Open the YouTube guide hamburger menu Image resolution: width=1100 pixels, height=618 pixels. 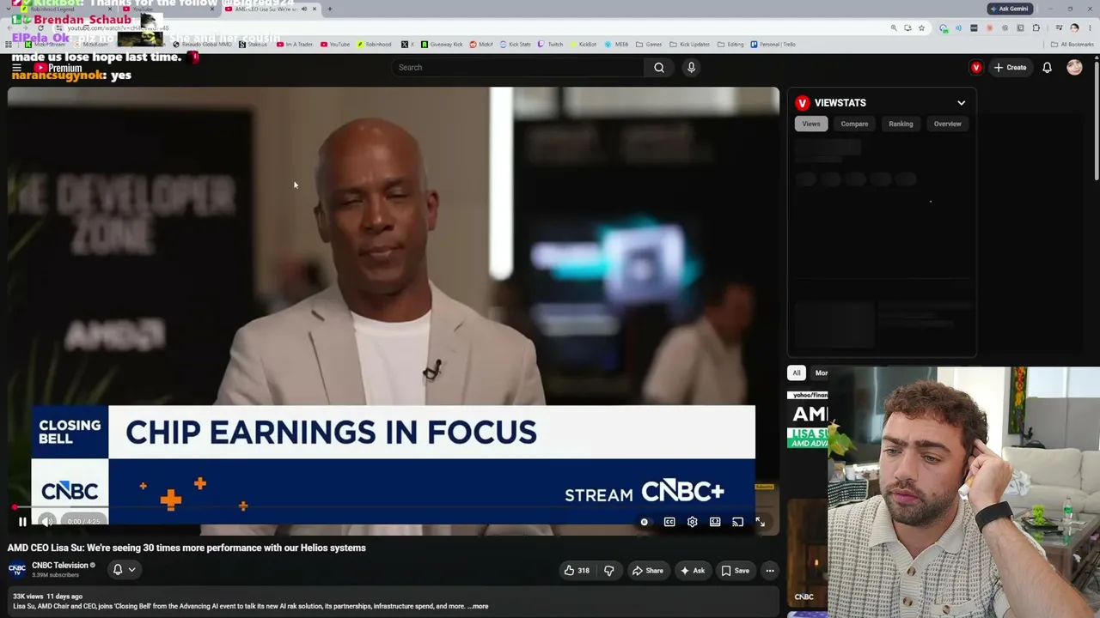click(x=16, y=68)
